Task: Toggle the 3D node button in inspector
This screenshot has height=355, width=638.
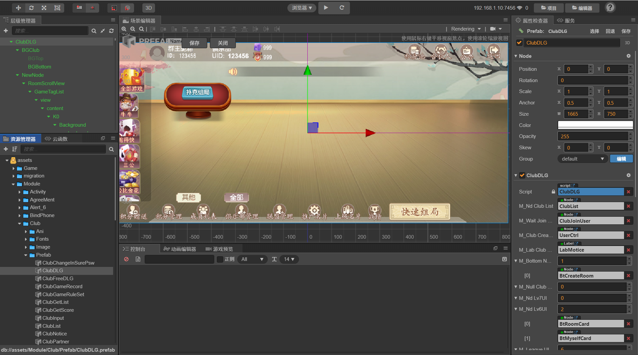Action: (x=627, y=43)
